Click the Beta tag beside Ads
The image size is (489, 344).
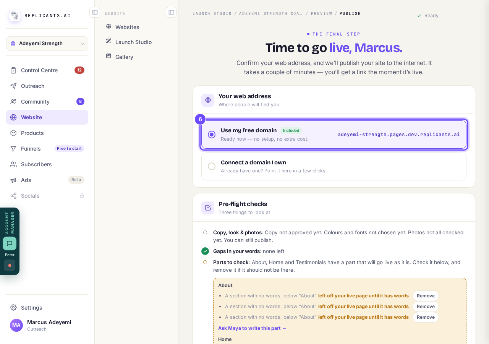pyautogui.click(x=76, y=180)
